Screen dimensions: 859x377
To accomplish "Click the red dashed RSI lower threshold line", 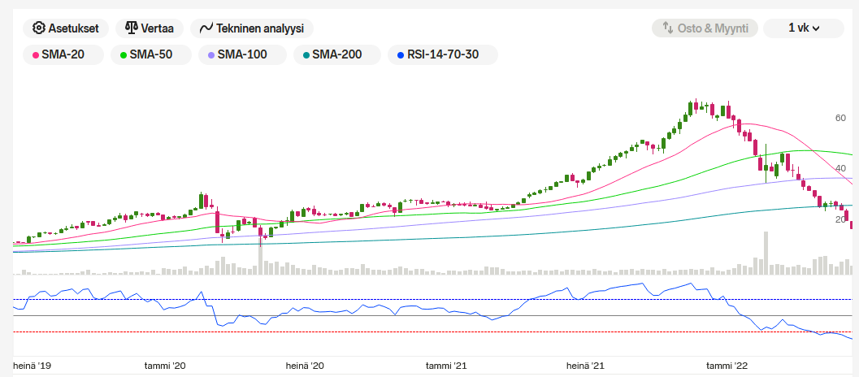I will click(406, 332).
